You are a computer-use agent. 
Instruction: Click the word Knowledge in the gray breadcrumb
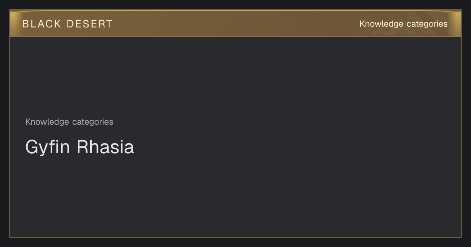pyautogui.click(x=47, y=122)
